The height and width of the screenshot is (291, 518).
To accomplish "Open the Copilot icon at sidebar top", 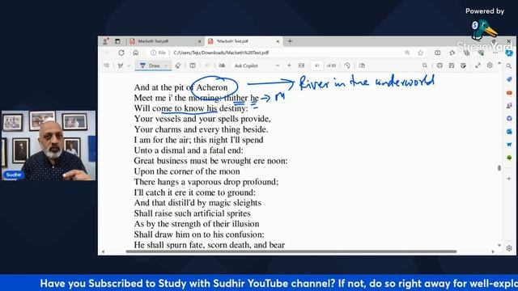I will click(x=509, y=53).
